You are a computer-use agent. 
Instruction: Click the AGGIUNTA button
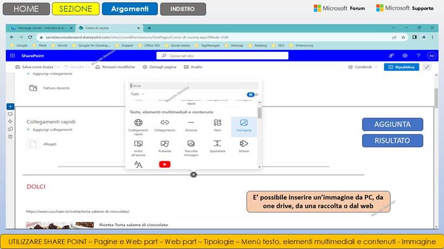[392, 124]
